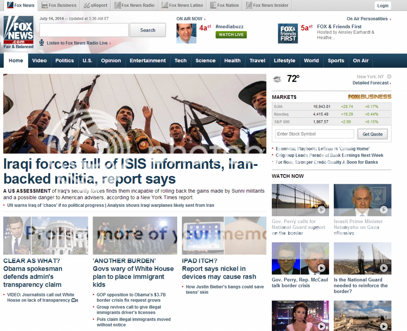Open Iraqi forces ISIS informants headline

(x=131, y=171)
